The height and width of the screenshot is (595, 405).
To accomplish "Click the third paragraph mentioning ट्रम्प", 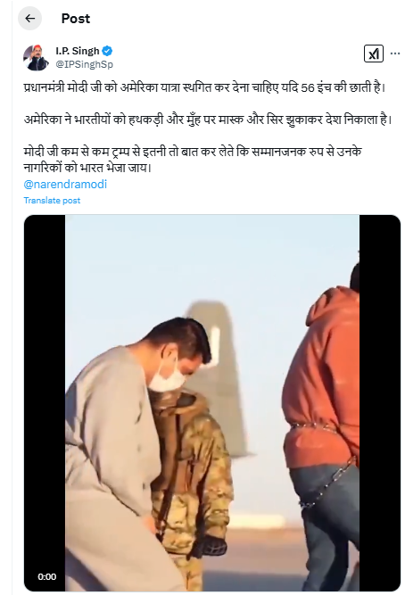I will 193,160.
